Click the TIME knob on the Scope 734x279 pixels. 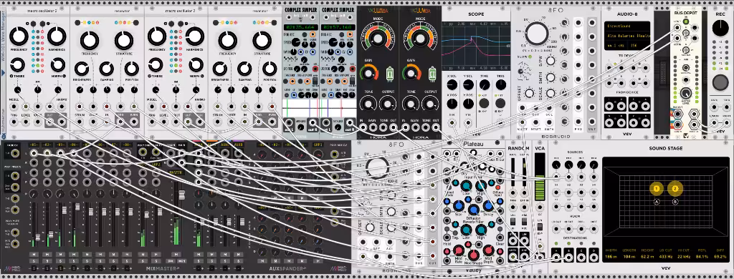click(485, 84)
